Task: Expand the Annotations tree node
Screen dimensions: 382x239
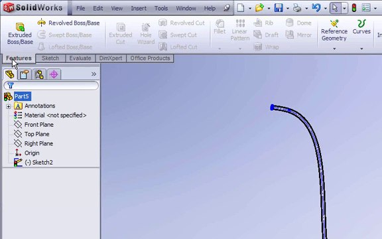Action: tap(9, 106)
